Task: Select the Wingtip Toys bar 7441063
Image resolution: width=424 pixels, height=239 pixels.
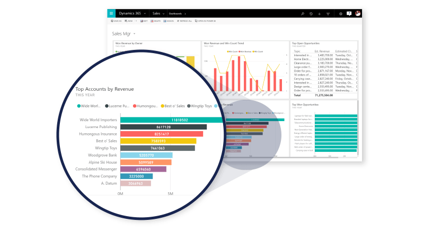Action: coord(157,148)
